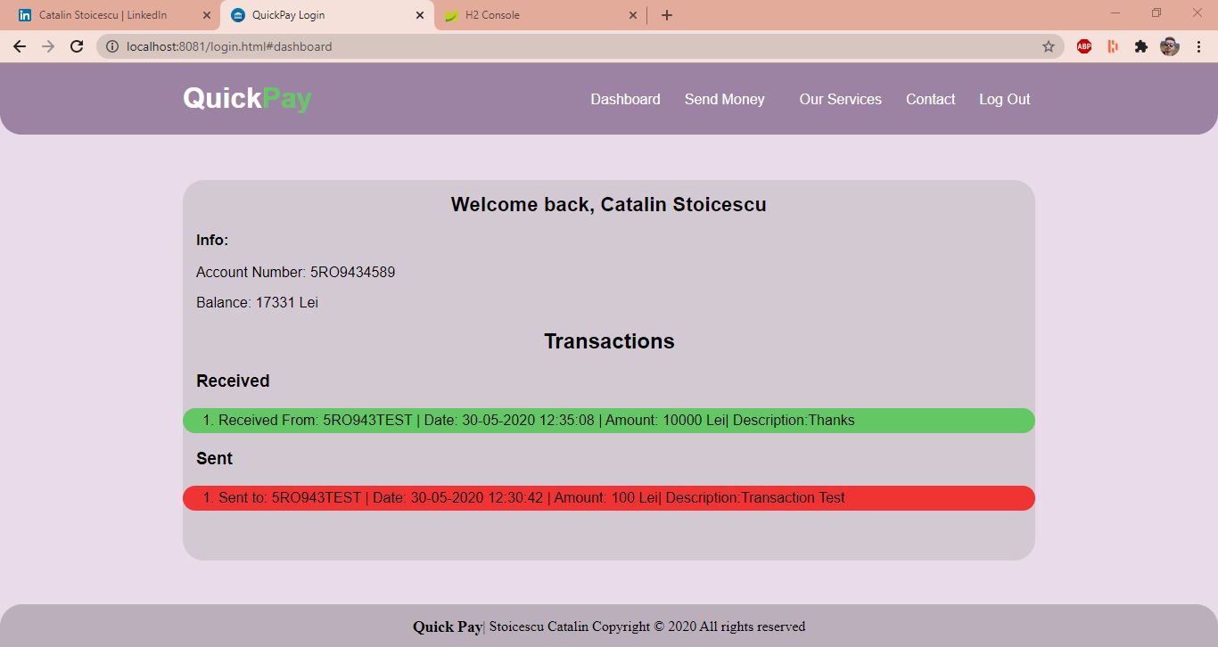
Task: Close the H2 Console tab
Action: [633, 15]
